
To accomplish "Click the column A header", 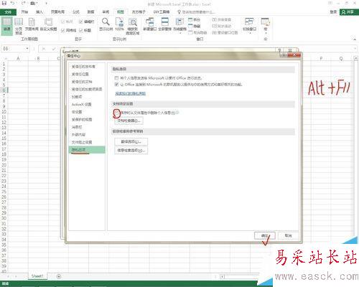I will [x=18, y=59].
